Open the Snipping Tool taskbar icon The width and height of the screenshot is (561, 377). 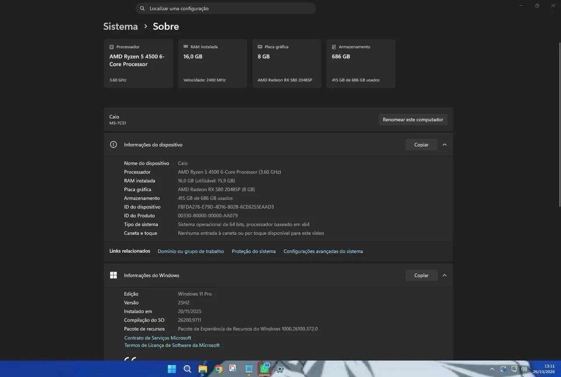click(x=233, y=369)
